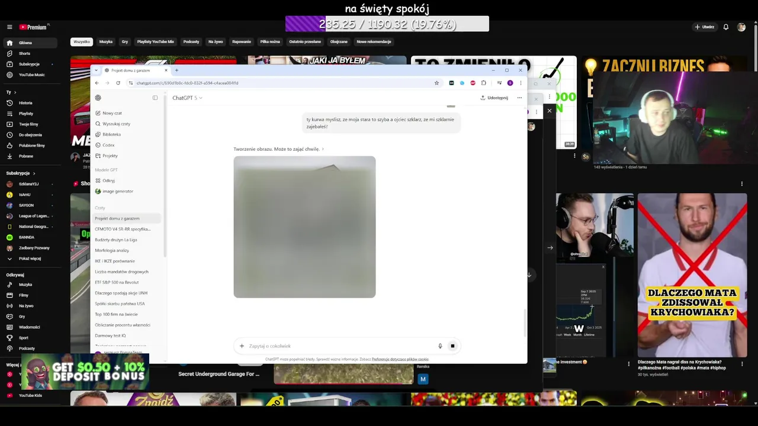Click the Zapytaj o cokolwiek input
758x426 pixels.
pyautogui.click(x=341, y=346)
